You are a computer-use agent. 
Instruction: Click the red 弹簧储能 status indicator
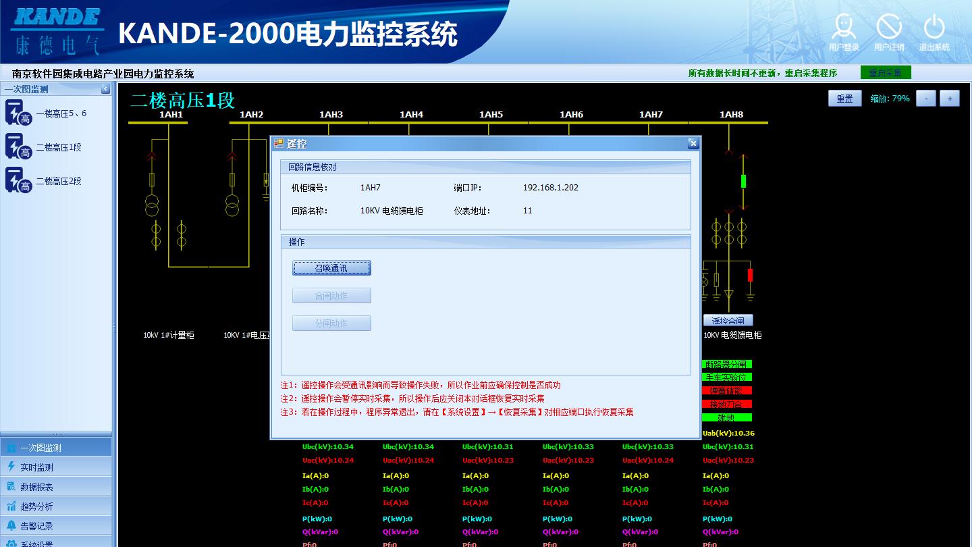coord(726,390)
